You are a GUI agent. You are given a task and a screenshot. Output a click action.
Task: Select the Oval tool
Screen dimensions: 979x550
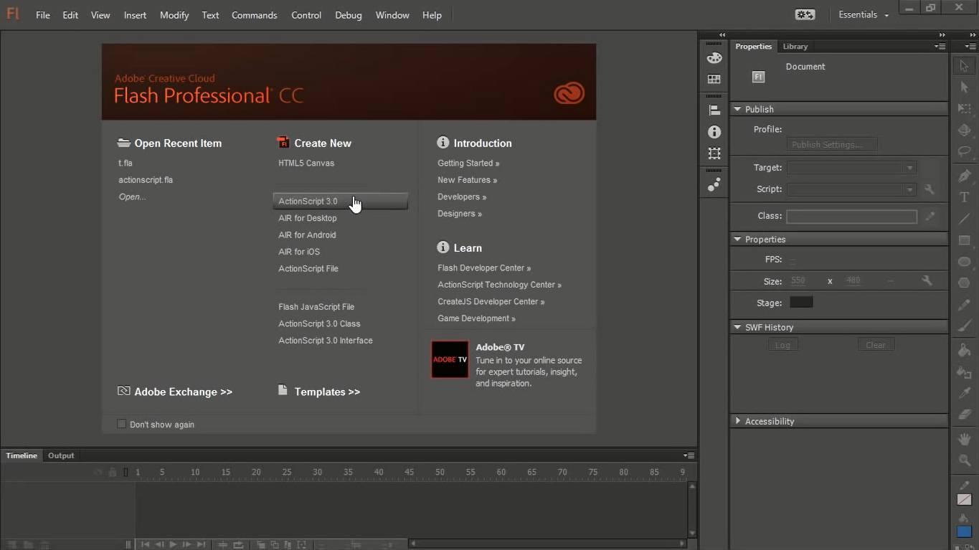(964, 262)
